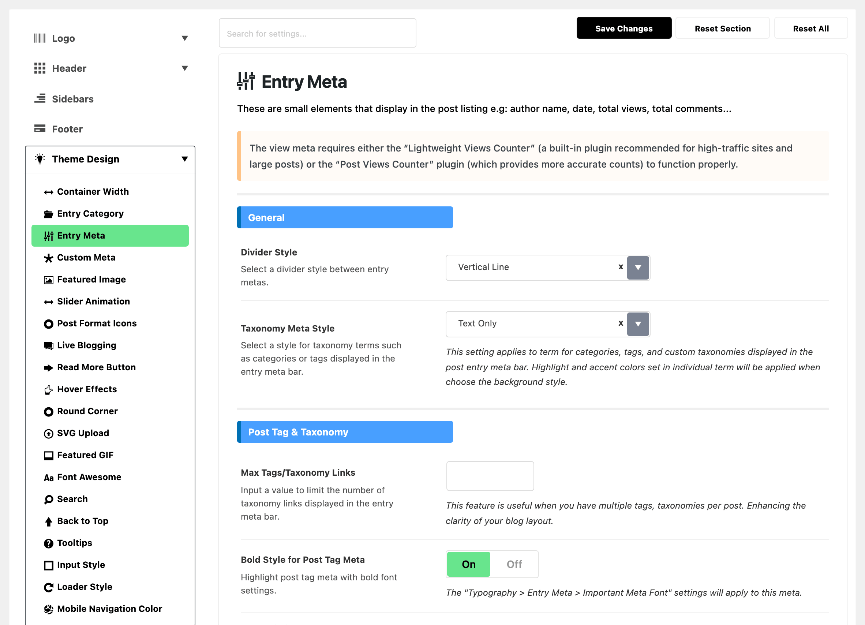This screenshot has height=625, width=865.
Task: Click the General section header bar
Action: (x=345, y=217)
